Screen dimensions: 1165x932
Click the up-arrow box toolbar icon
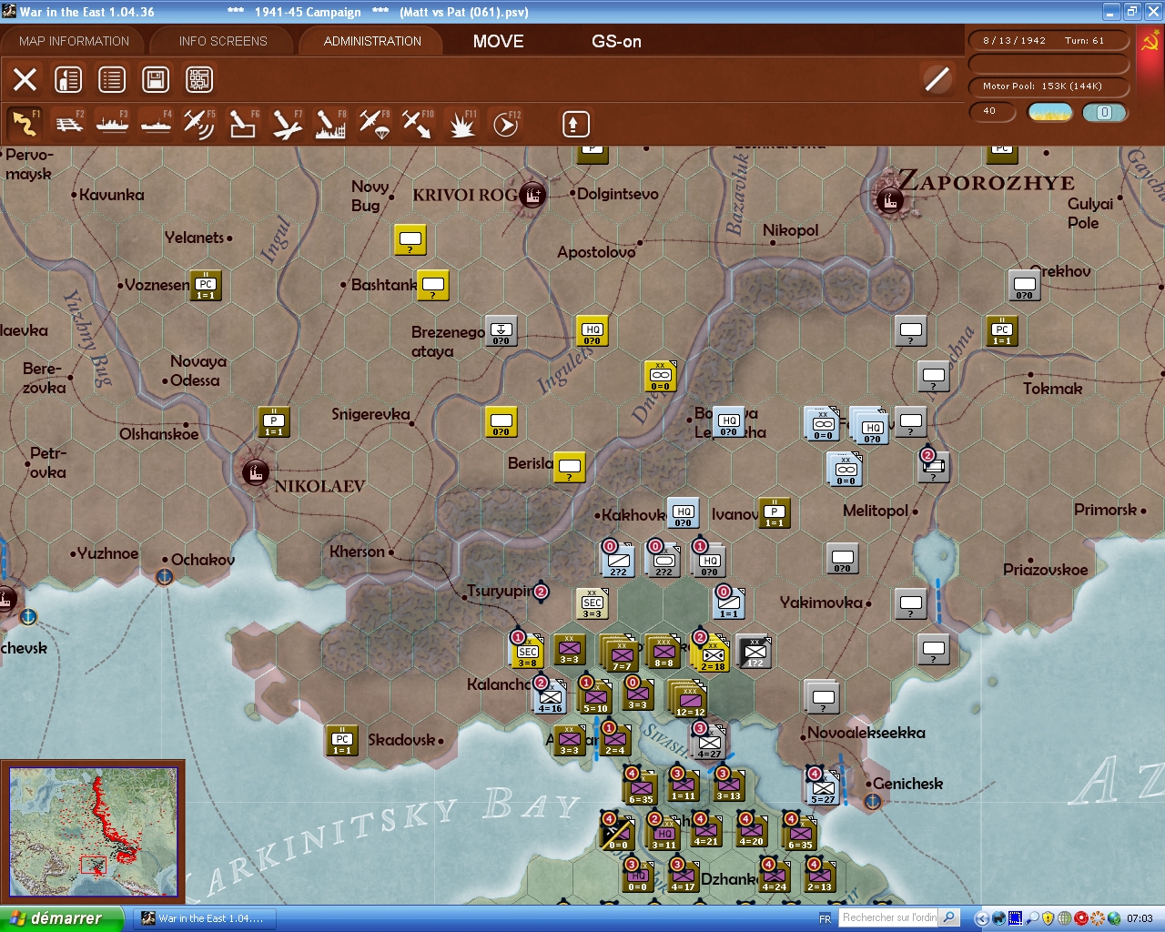(575, 124)
